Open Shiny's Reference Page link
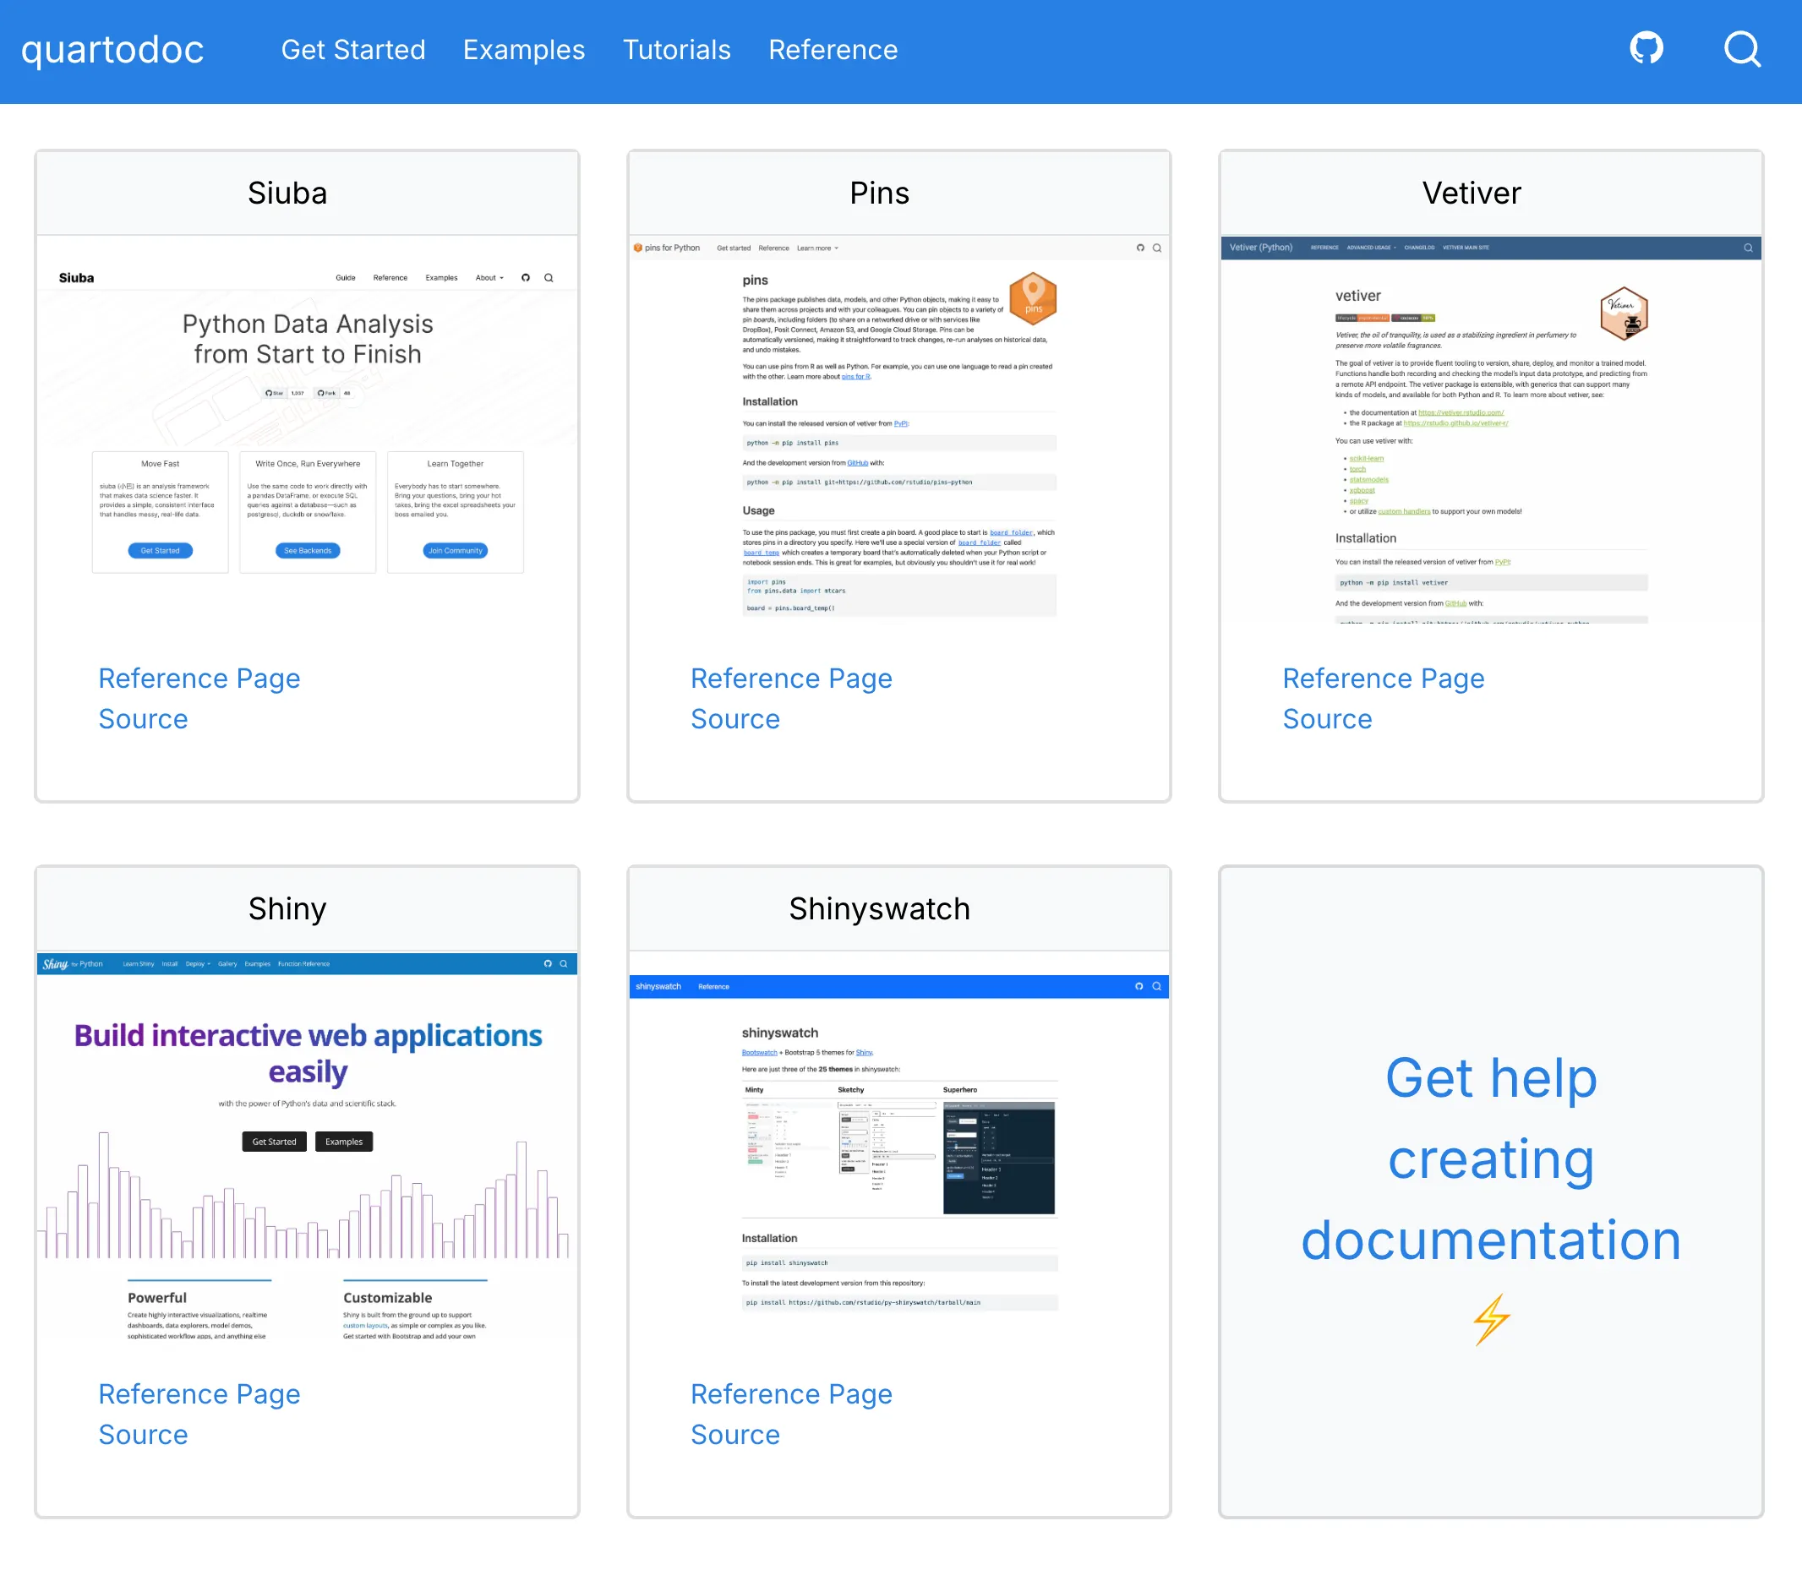Image resolution: width=1802 pixels, height=1570 pixels. [199, 1394]
